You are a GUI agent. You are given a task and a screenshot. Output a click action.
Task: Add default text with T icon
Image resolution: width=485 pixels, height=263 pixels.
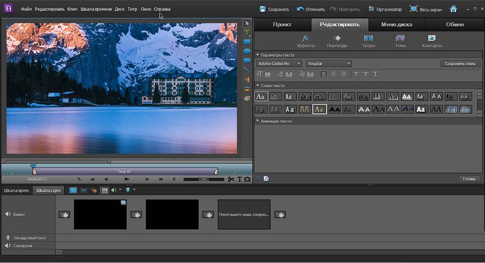pos(239,179)
